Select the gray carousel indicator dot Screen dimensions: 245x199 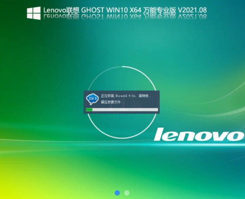click(127, 193)
